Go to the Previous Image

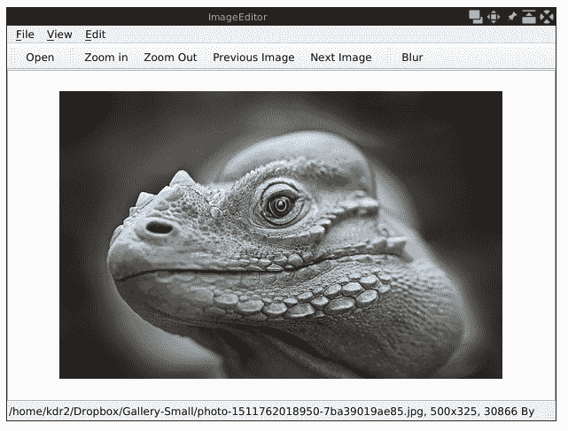click(253, 58)
